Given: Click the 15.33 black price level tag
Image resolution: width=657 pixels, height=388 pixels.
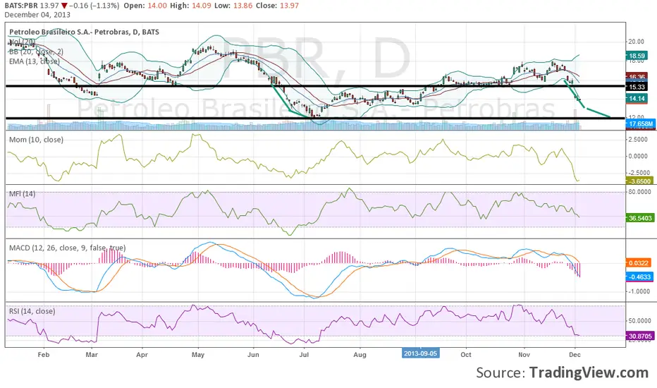Looking at the screenshot, I should 637,87.
